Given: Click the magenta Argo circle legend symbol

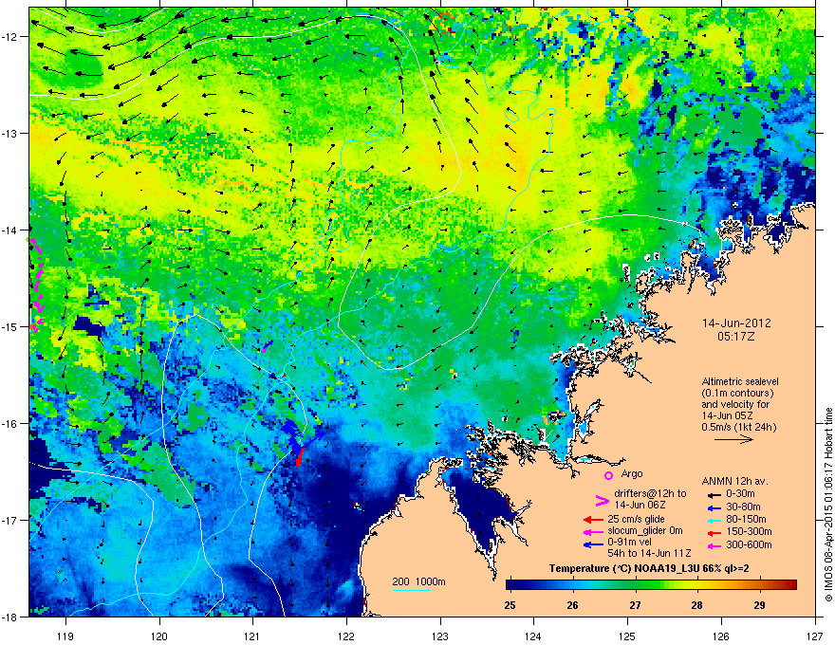Looking at the screenshot, I should tap(608, 476).
